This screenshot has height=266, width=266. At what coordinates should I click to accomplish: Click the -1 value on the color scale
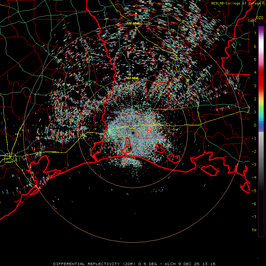coord(254,138)
